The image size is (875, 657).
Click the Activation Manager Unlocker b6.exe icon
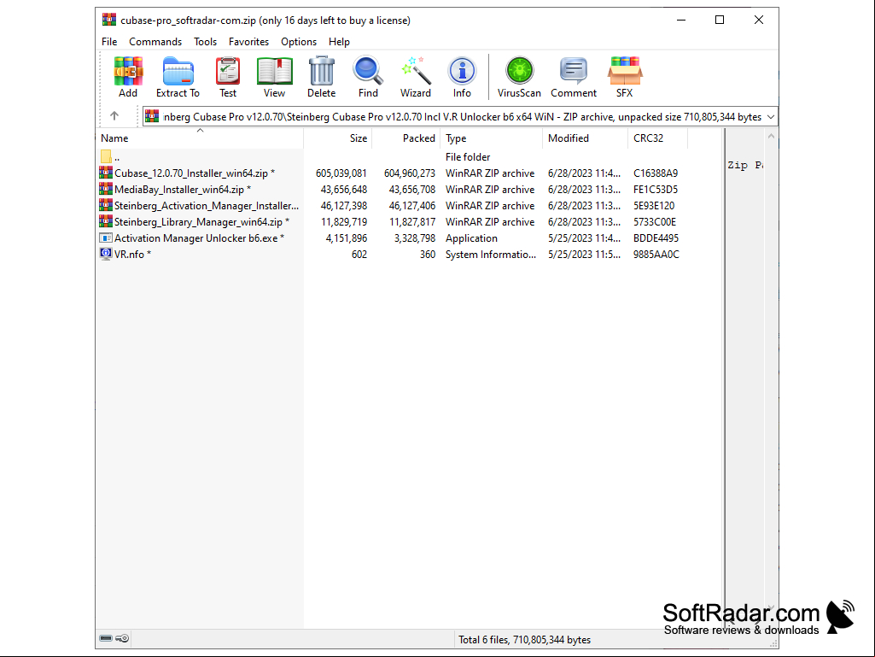coord(106,238)
